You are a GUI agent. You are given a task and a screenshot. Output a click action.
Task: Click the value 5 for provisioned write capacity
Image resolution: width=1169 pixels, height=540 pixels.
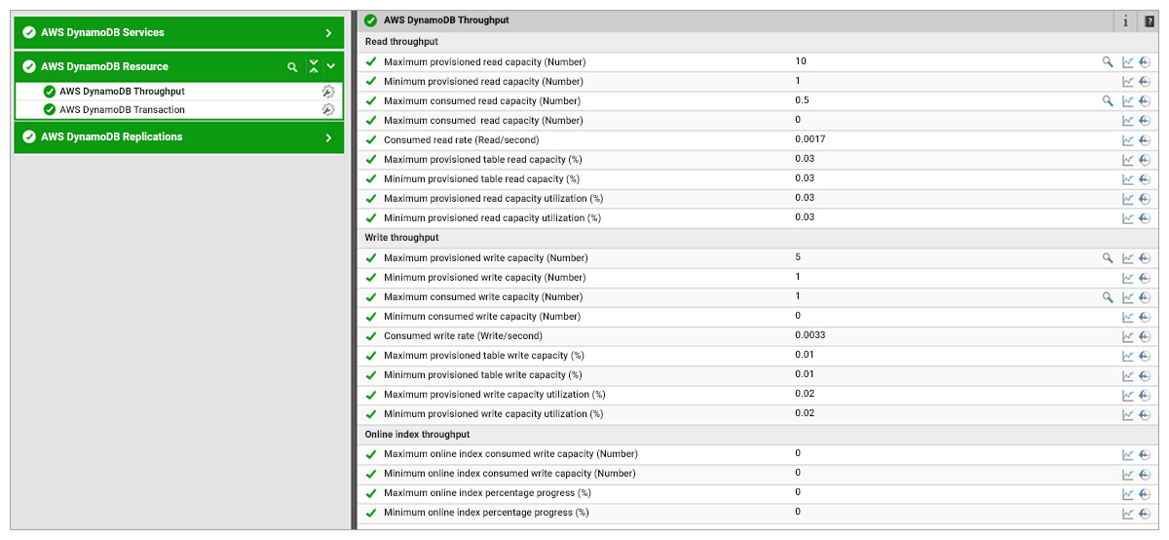click(x=798, y=257)
